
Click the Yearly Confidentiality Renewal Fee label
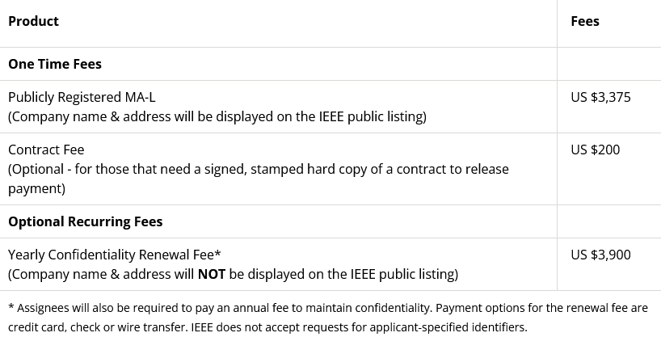pos(115,255)
